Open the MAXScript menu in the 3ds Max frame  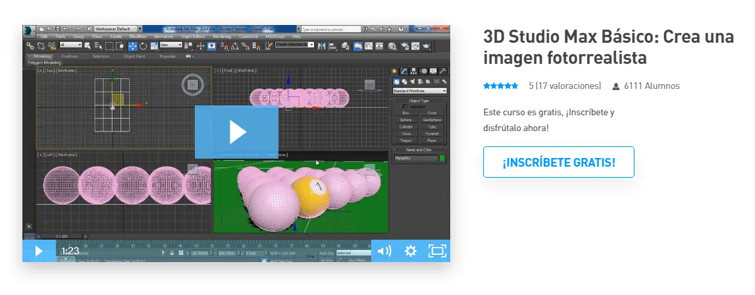coord(275,37)
